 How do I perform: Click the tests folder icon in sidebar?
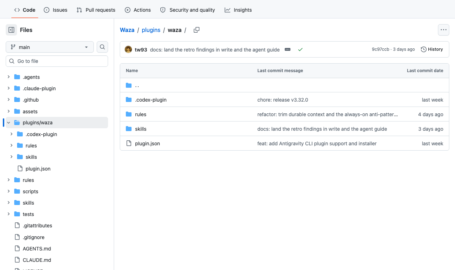17,214
